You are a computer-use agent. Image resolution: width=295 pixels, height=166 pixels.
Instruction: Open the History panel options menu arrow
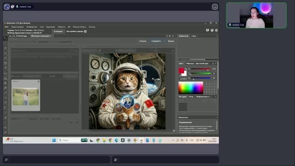[216, 97]
